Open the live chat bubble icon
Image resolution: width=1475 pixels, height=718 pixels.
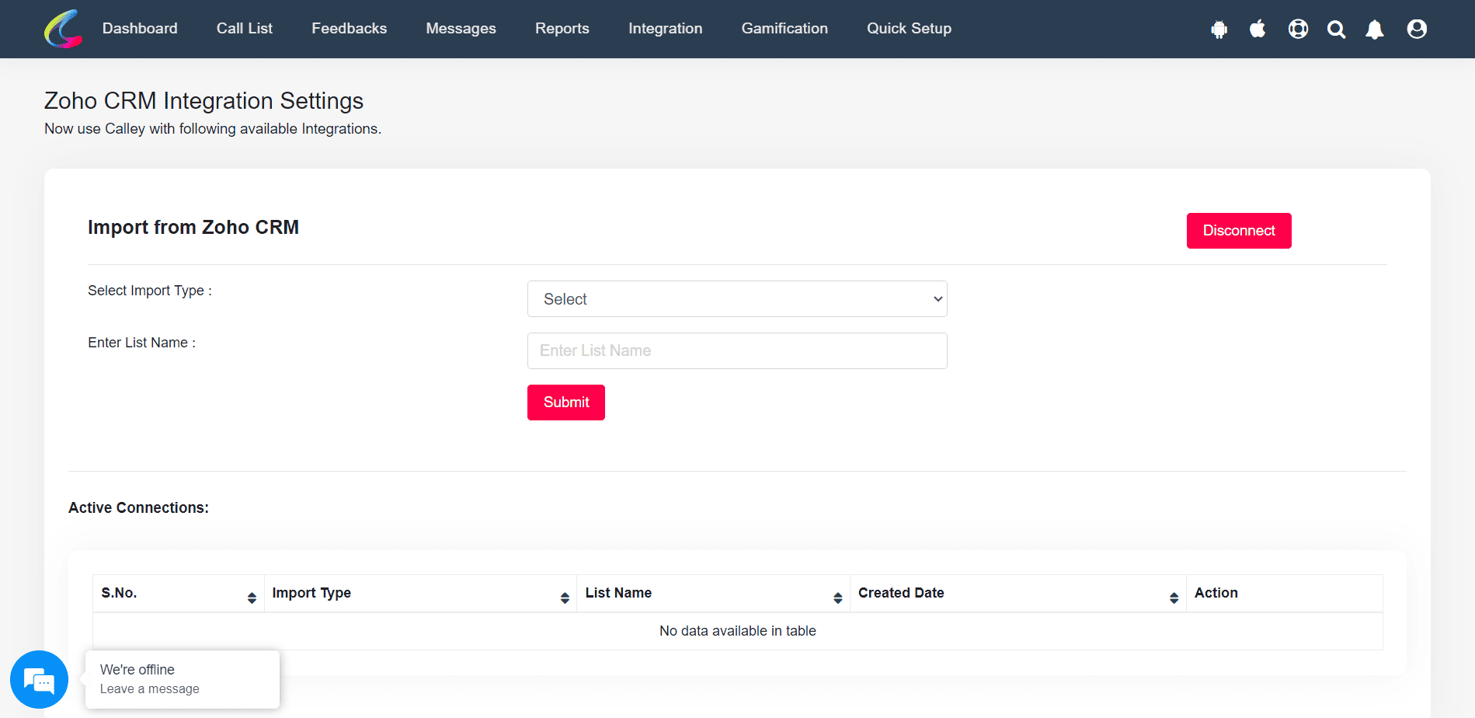pyautogui.click(x=39, y=680)
